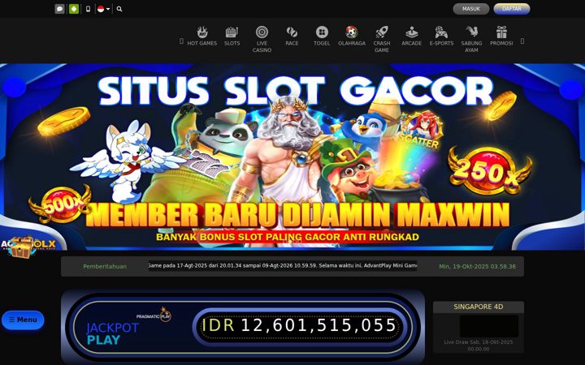Open the Singapore 4D result panel
The width and height of the screenshot is (585, 365).
[479, 327]
